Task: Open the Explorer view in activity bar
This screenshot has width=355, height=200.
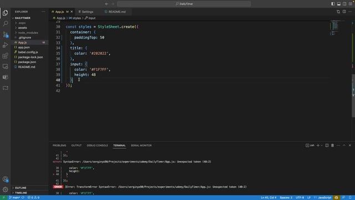Action: [x=5, y=13]
